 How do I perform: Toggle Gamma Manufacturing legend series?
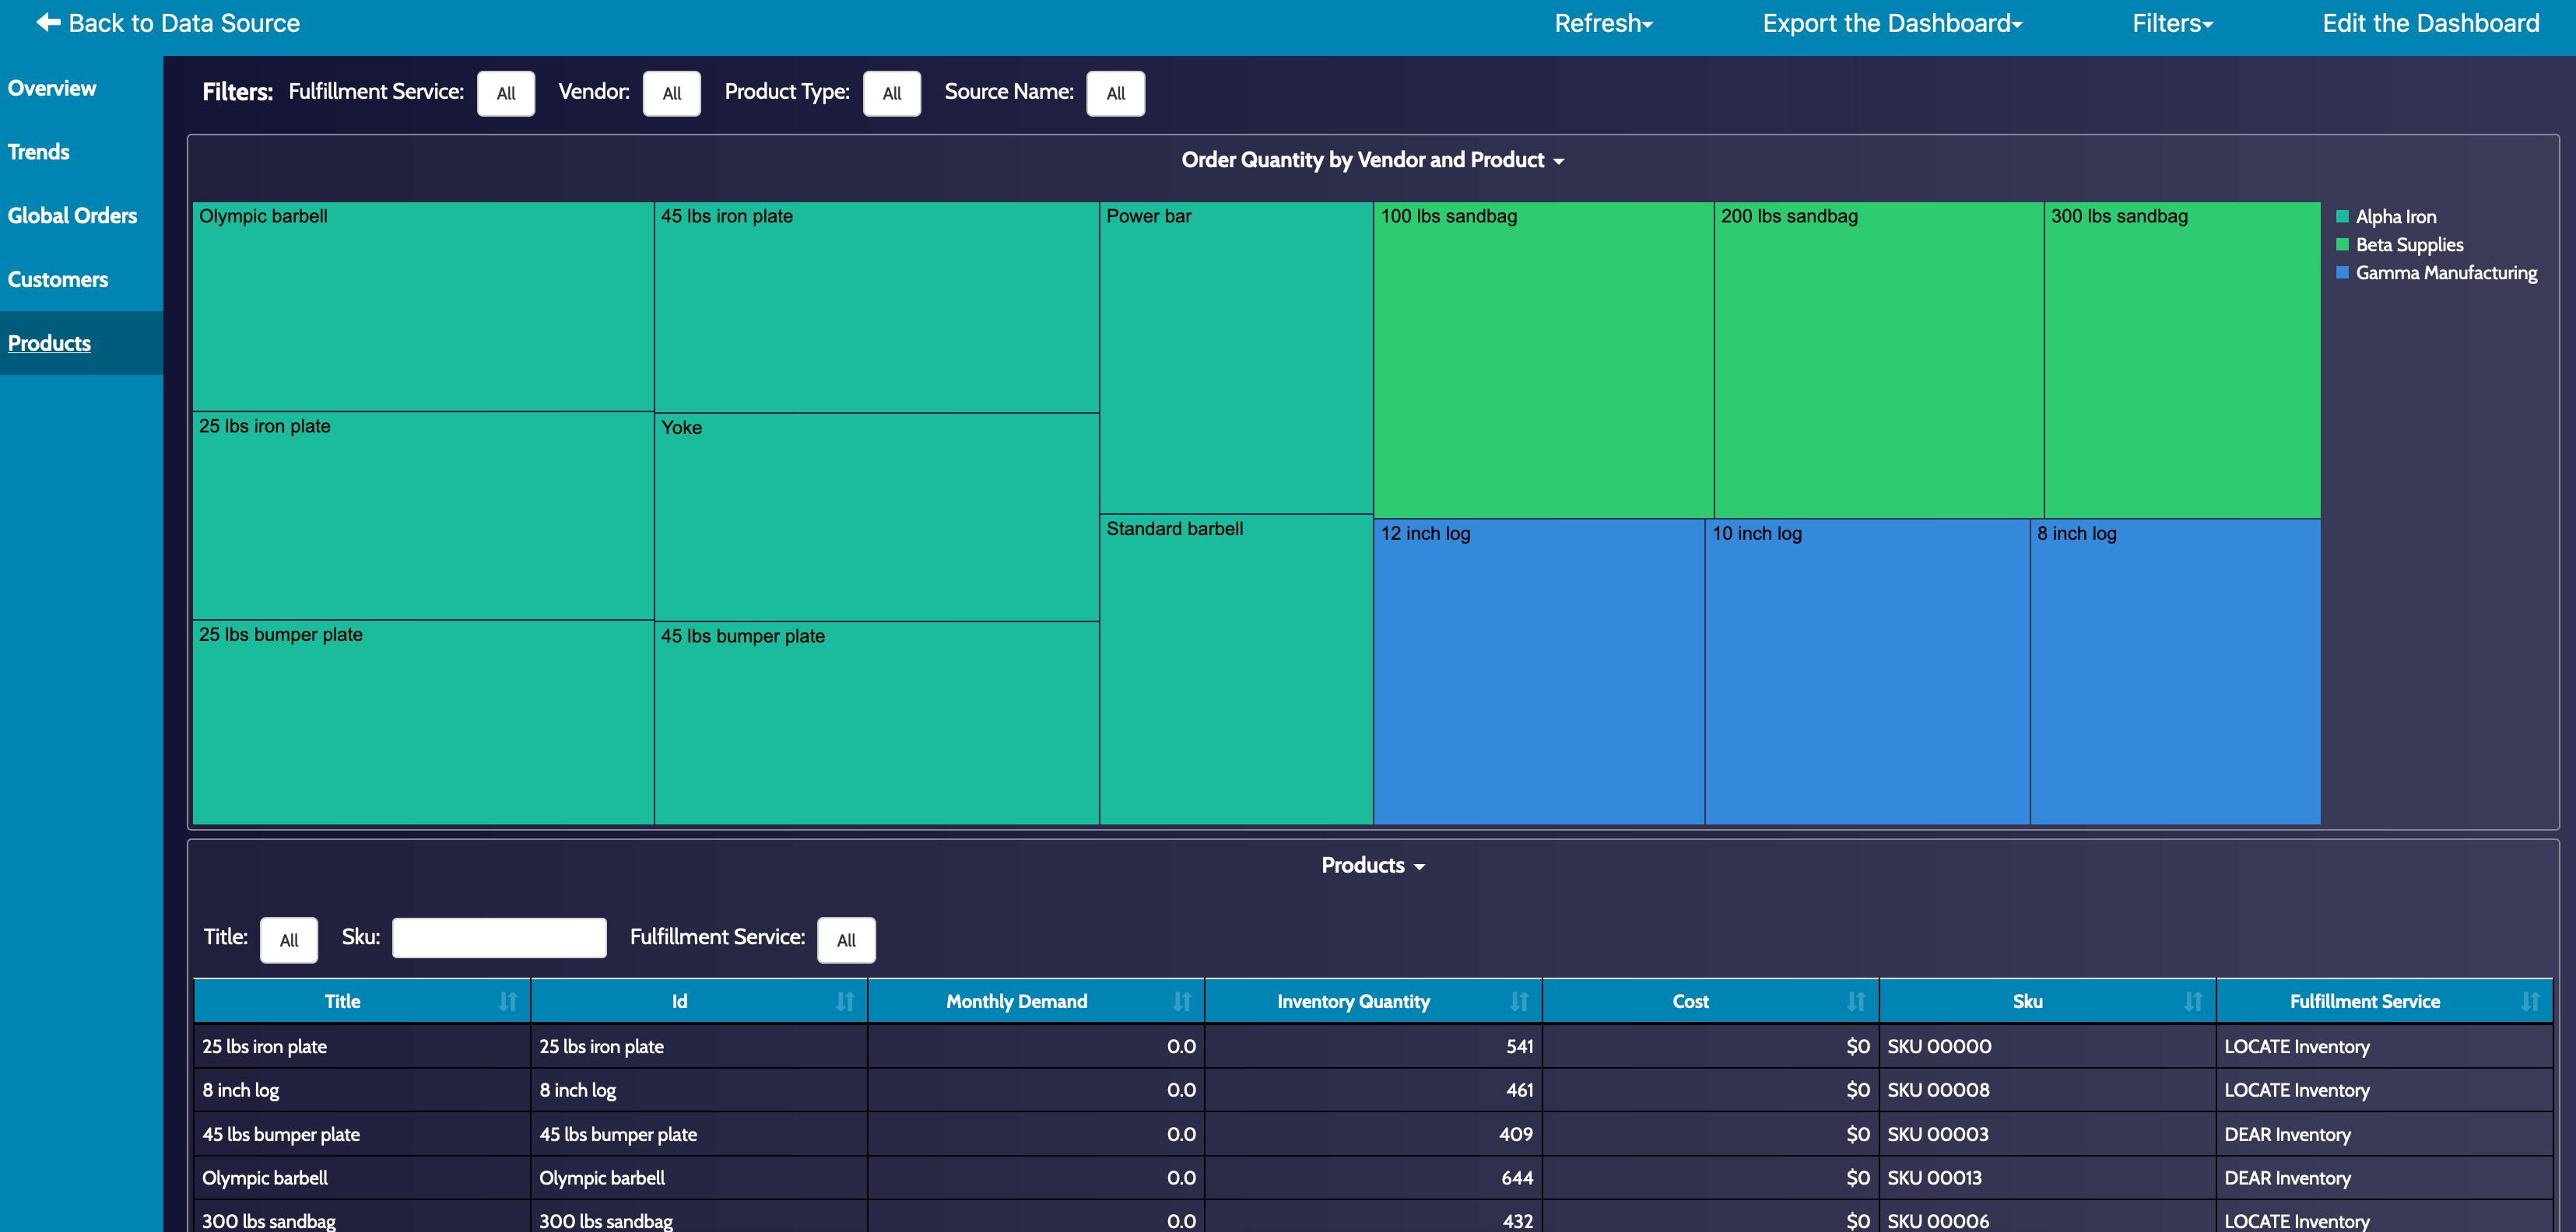coord(2445,273)
